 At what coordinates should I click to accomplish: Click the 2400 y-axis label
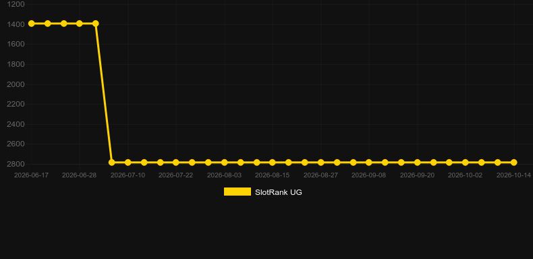coord(16,124)
